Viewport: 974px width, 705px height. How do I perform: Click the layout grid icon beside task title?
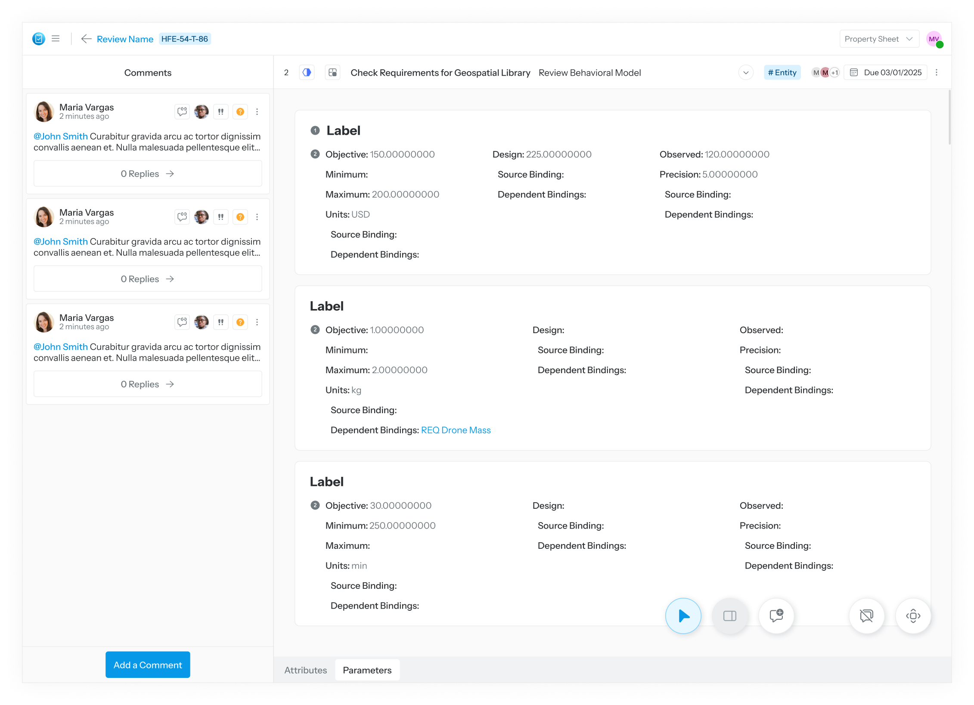[x=332, y=73]
